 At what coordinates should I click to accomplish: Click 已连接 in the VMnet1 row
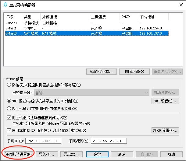click(97, 28)
